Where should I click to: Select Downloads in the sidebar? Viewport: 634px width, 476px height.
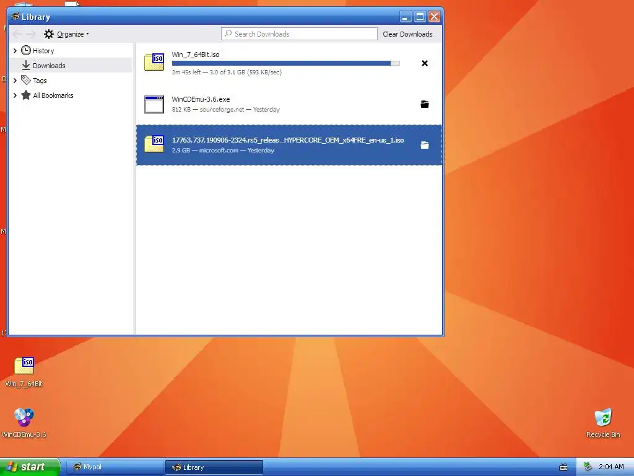pyautogui.click(x=49, y=66)
